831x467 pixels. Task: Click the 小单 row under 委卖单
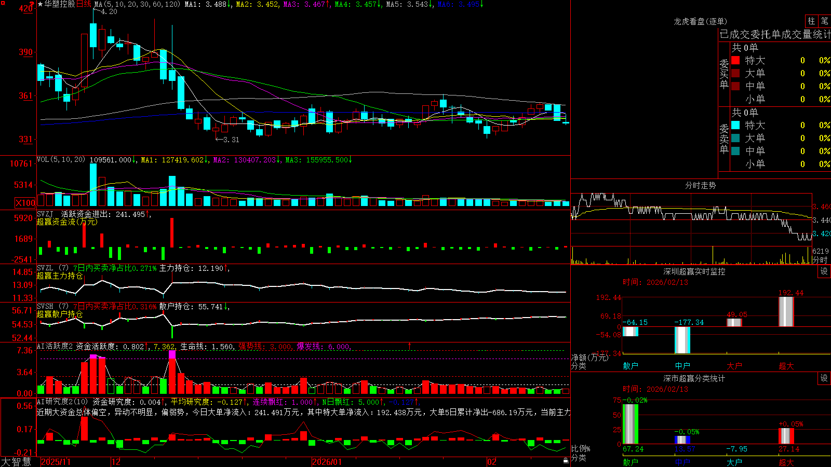point(781,164)
